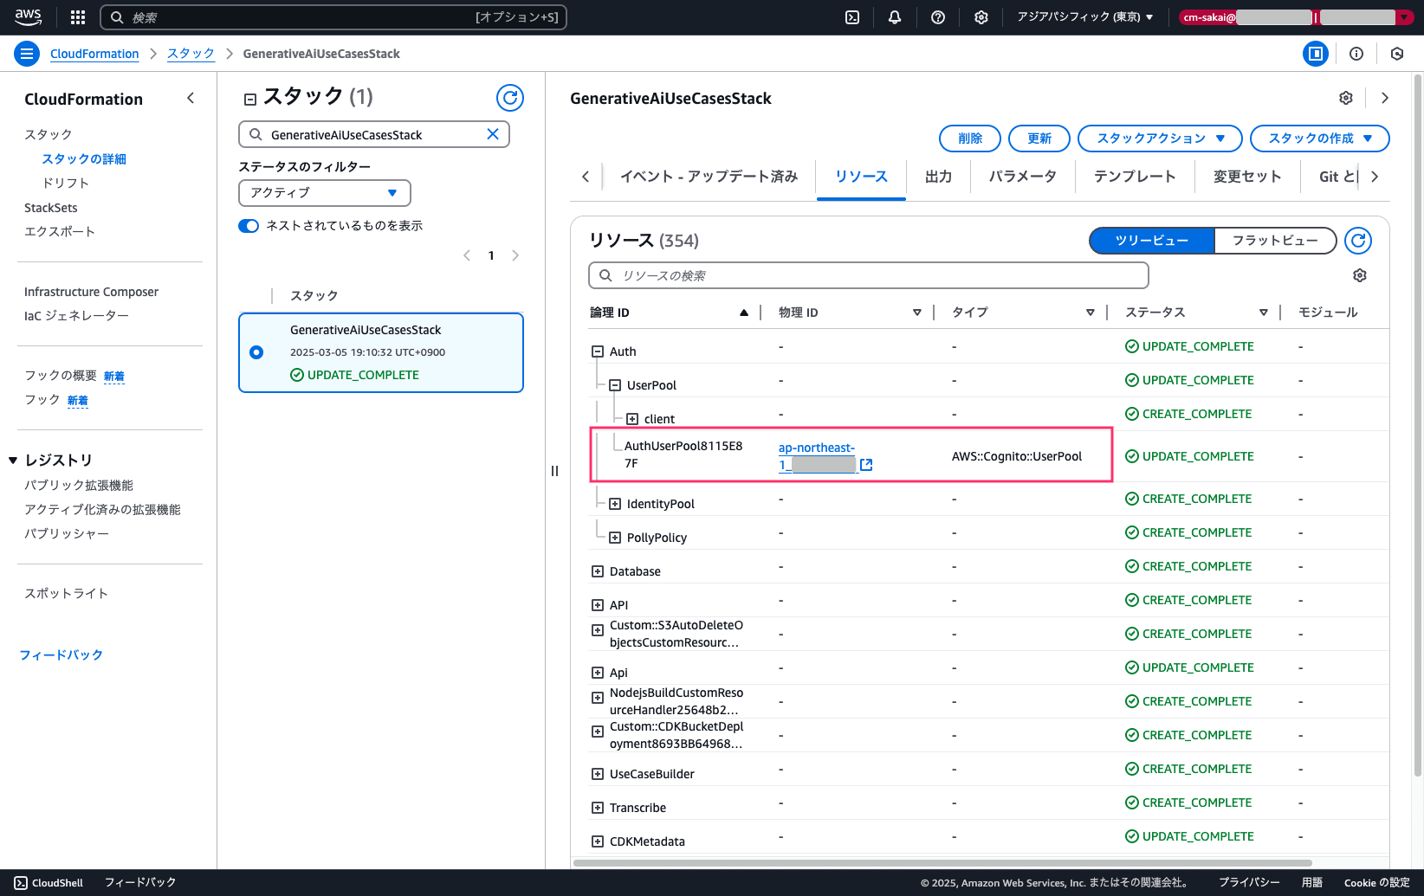Image resolution: width=1424 pixels, height=896 pixels.
Task: Go to Stacks breadcrumb link
Action: (x=191, y=54)
